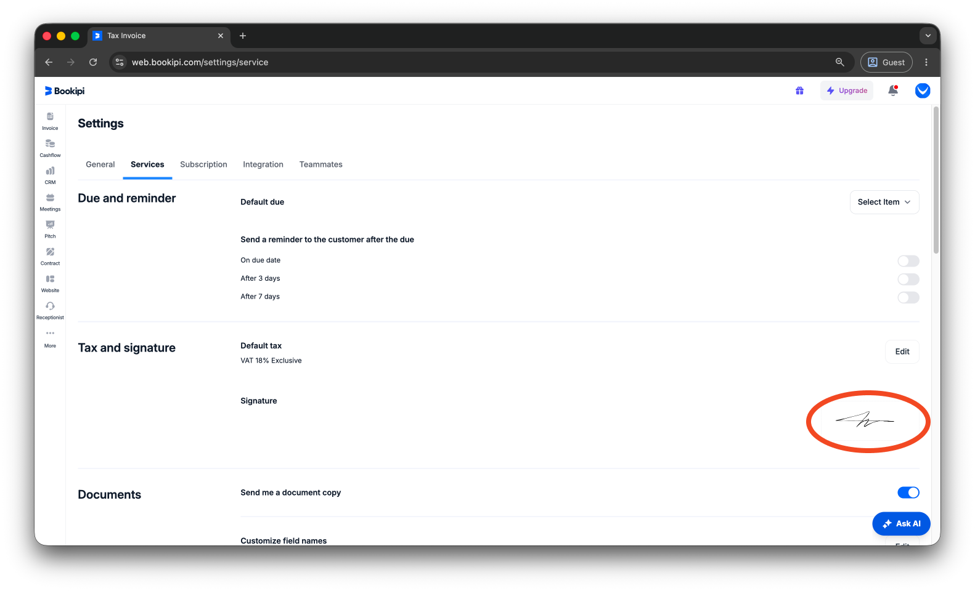Screen dimensions: 975x591
Task: Reload the current page
Action: point(93,62)
